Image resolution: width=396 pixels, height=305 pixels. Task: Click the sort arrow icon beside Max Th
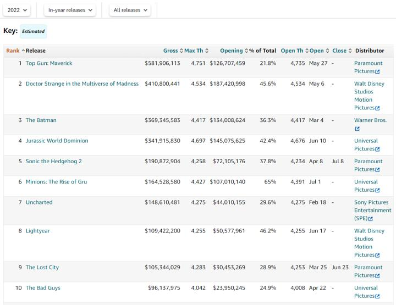207,51
